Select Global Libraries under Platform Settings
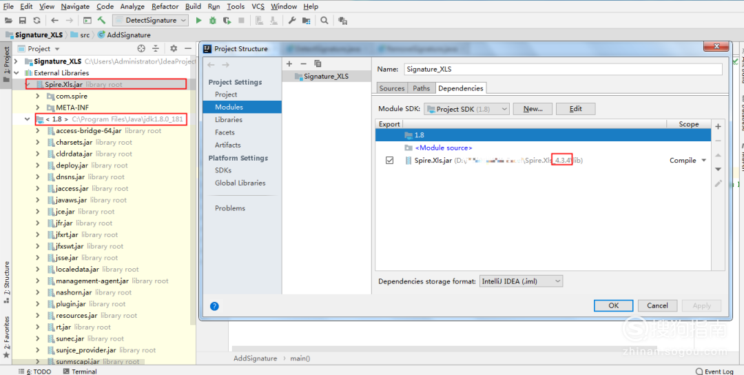This screenshot has width=744, height=375. click(240, 183)
